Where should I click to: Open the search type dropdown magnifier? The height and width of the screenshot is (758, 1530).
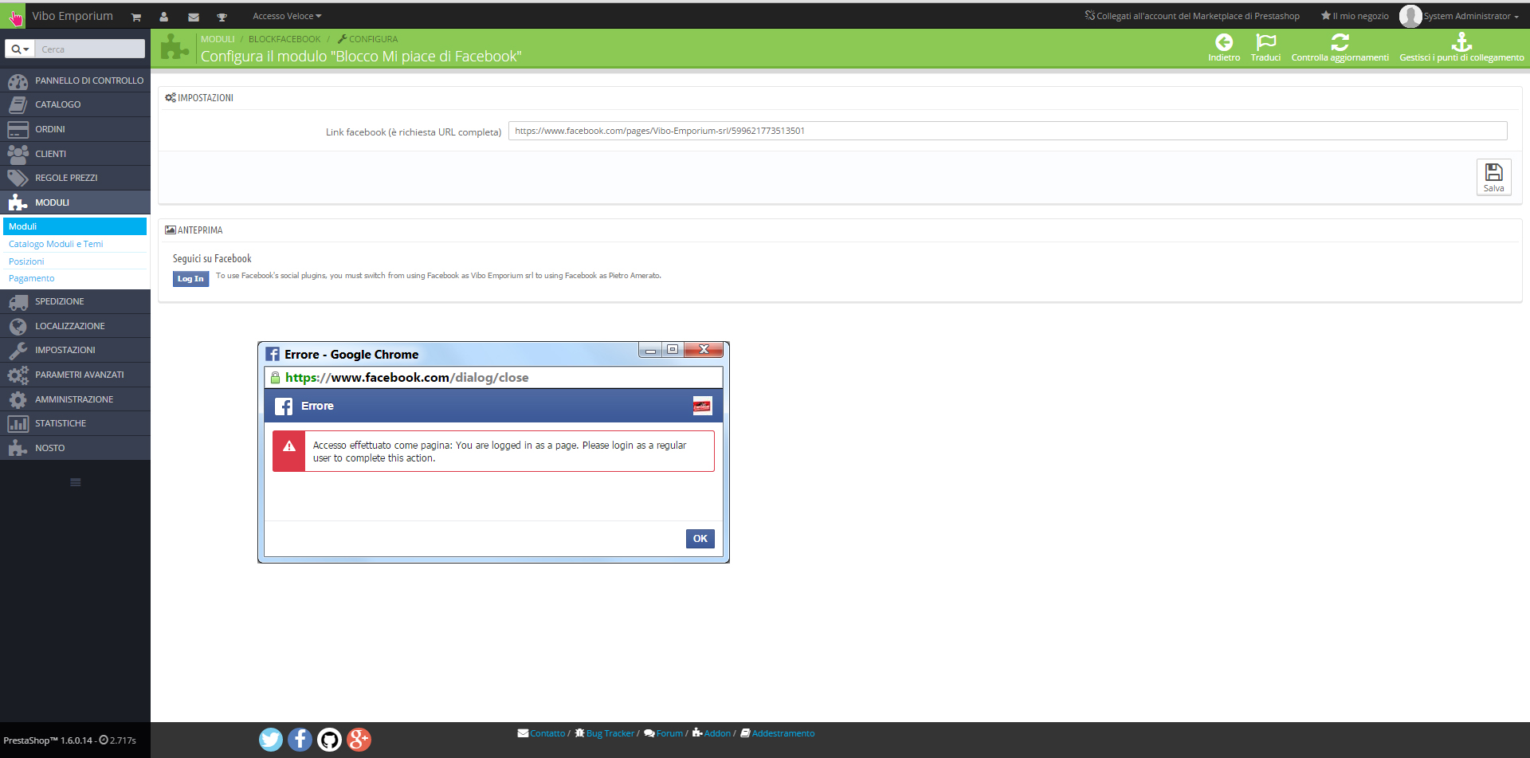coord(20,49)
